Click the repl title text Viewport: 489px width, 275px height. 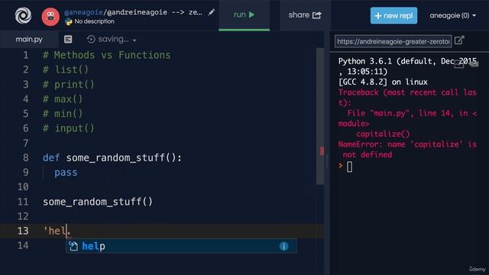(133, 12)
